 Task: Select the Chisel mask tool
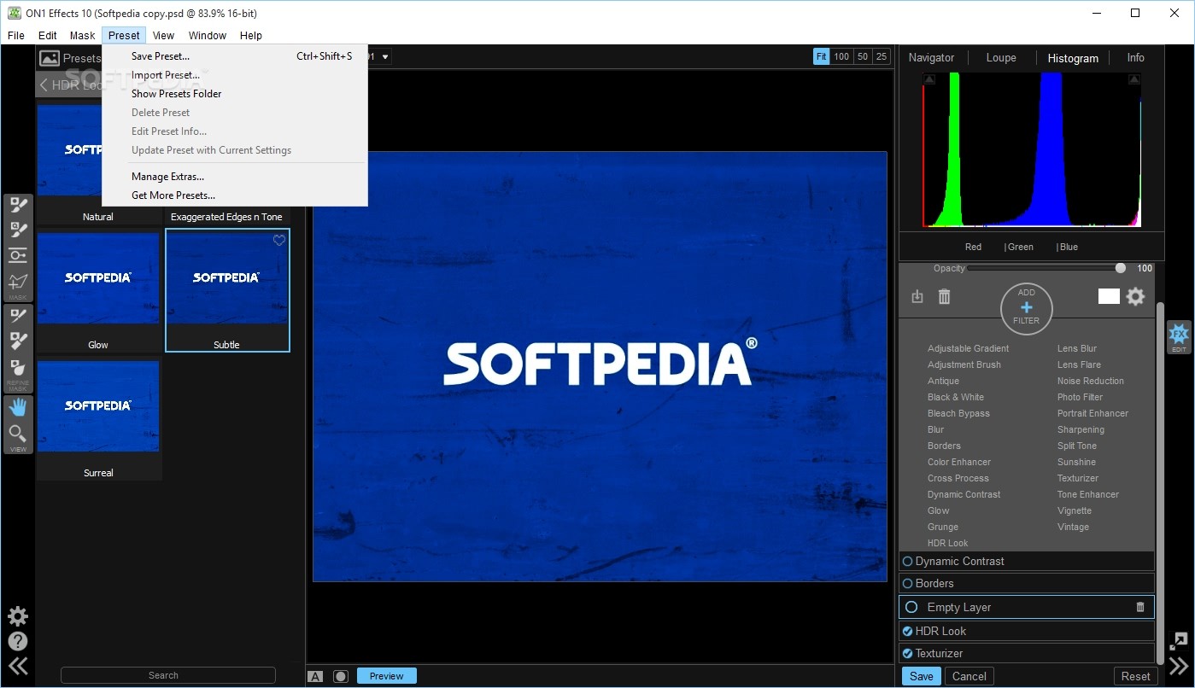pyautogui.click(x=18, y=341)
